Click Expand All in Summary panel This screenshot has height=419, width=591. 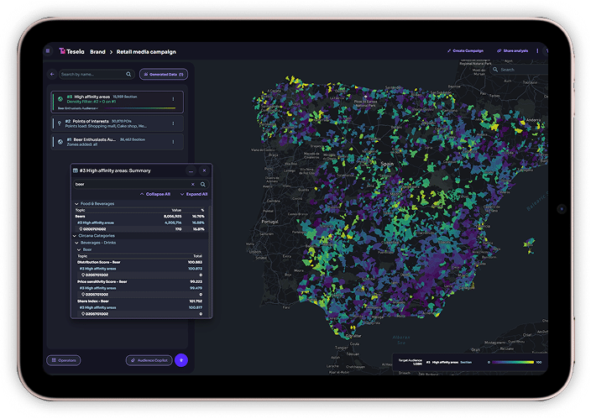click(195, 194)
